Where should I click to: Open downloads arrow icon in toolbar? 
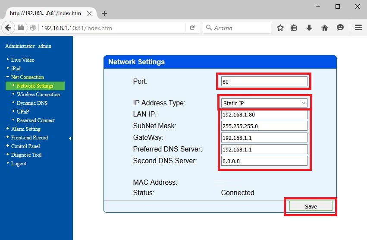tap(309, 28)
